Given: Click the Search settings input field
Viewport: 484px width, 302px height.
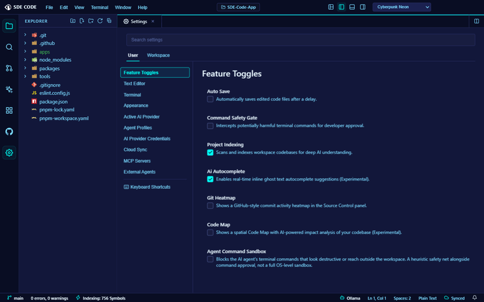Looking at the screenshot, I should [x=301, y=40].
